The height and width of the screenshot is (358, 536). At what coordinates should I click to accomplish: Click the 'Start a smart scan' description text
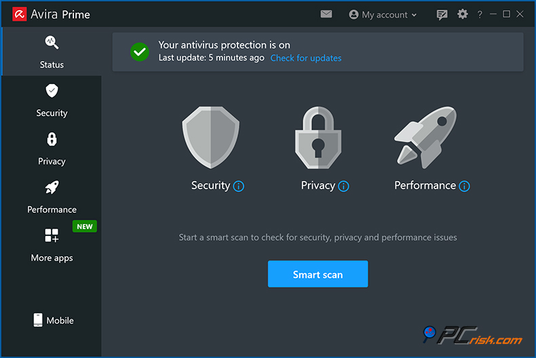[318, 237]
